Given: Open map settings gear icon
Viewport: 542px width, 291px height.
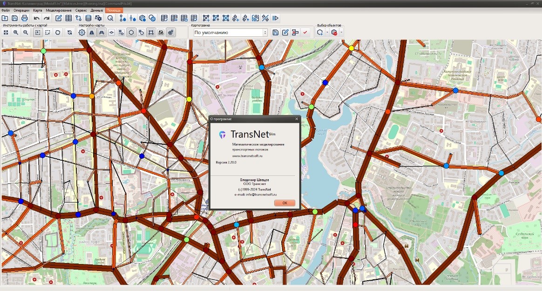Looking at the screenshot, I should click(x=82, y=32).
